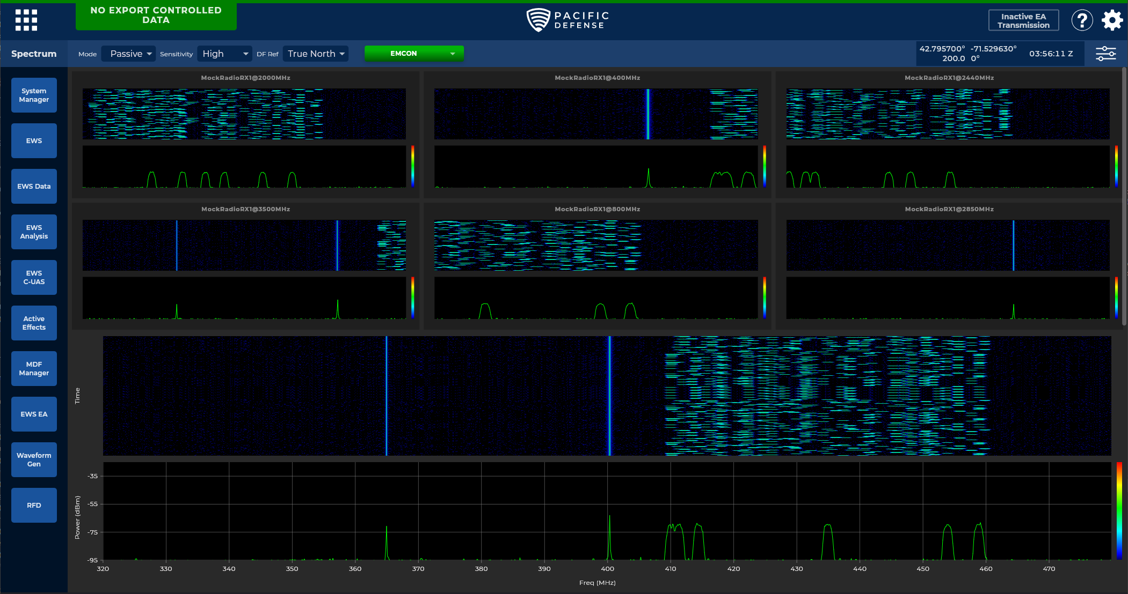1128x594 pixels.
Task: Click the -71.529630° longitude readout
Action: click(994, 49)
